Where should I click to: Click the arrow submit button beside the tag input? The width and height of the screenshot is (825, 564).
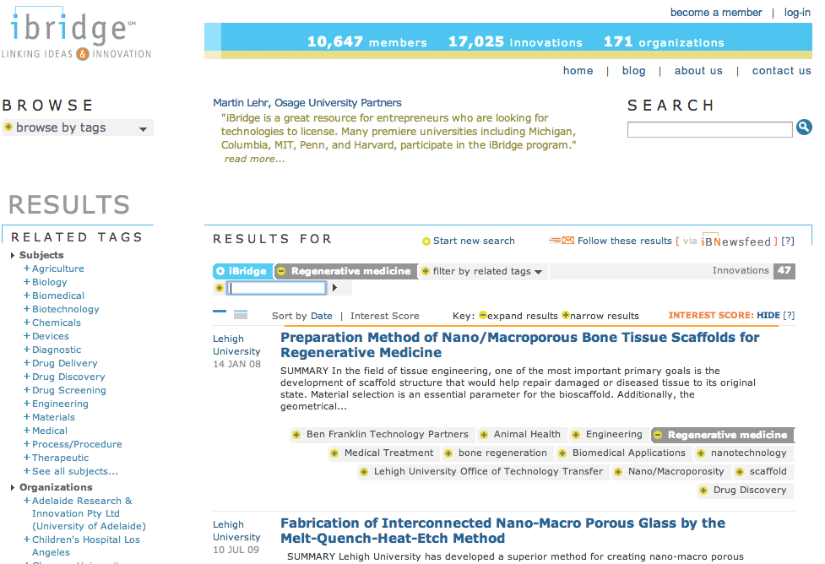pyautogui.click(x=334, y=287)
